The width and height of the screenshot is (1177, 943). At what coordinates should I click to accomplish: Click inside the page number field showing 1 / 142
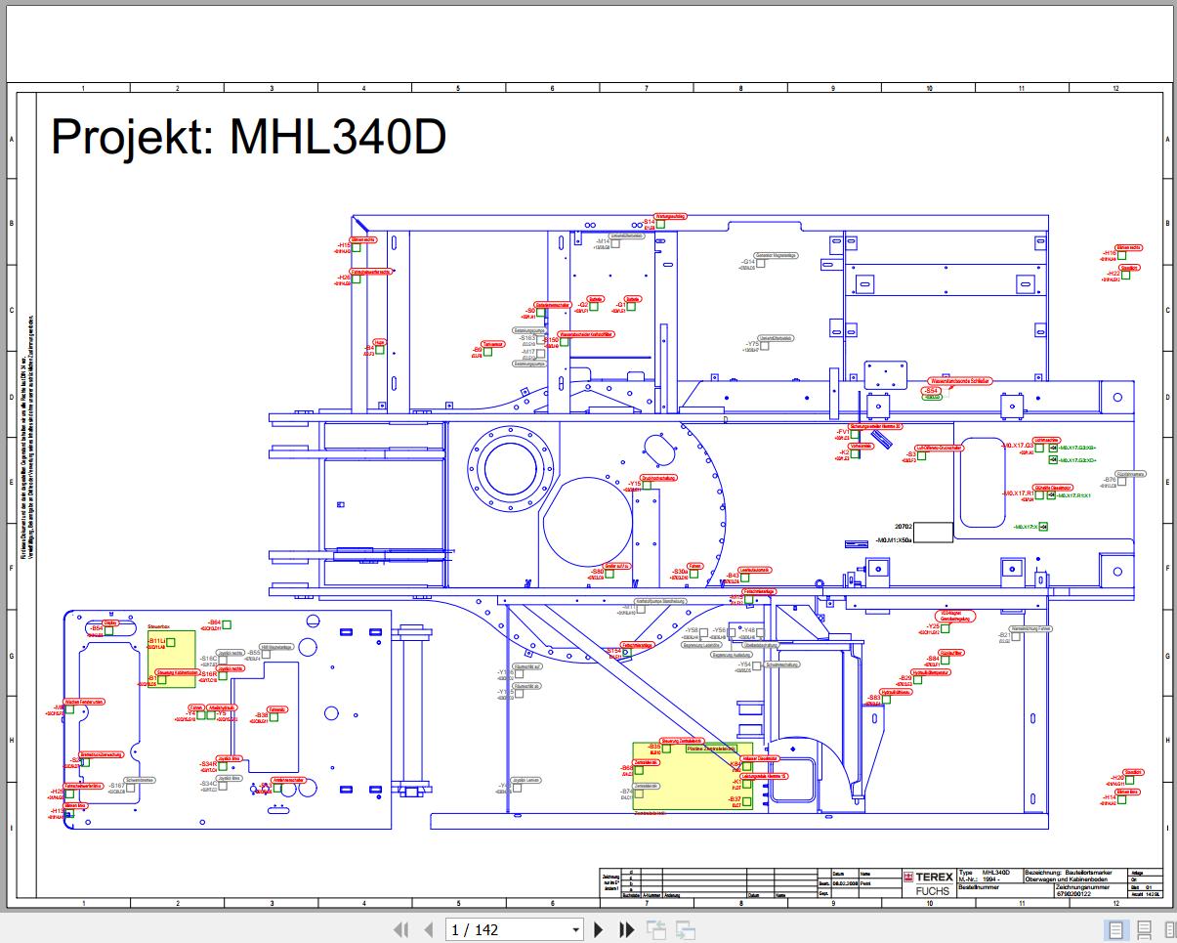point(488,929)
